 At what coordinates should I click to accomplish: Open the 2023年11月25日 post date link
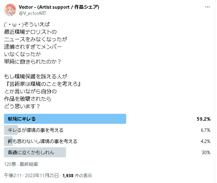(x=42, y=175)
